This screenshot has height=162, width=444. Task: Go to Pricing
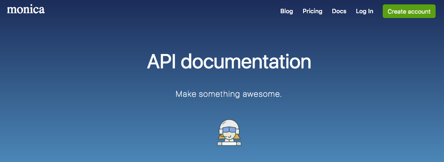point(312,11)
